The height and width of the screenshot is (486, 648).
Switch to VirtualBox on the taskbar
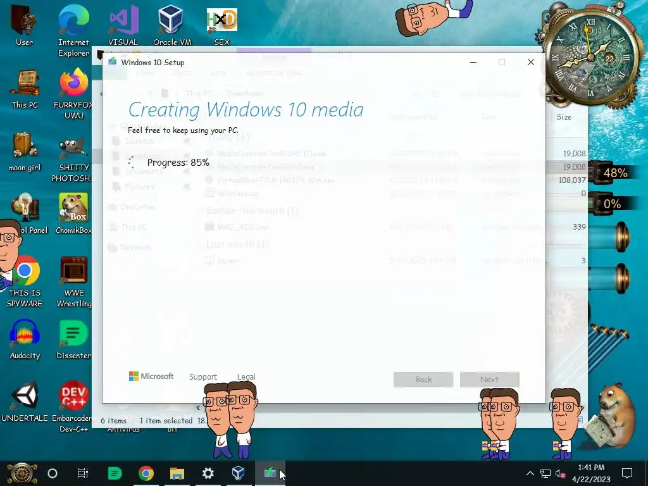[239, 473]
